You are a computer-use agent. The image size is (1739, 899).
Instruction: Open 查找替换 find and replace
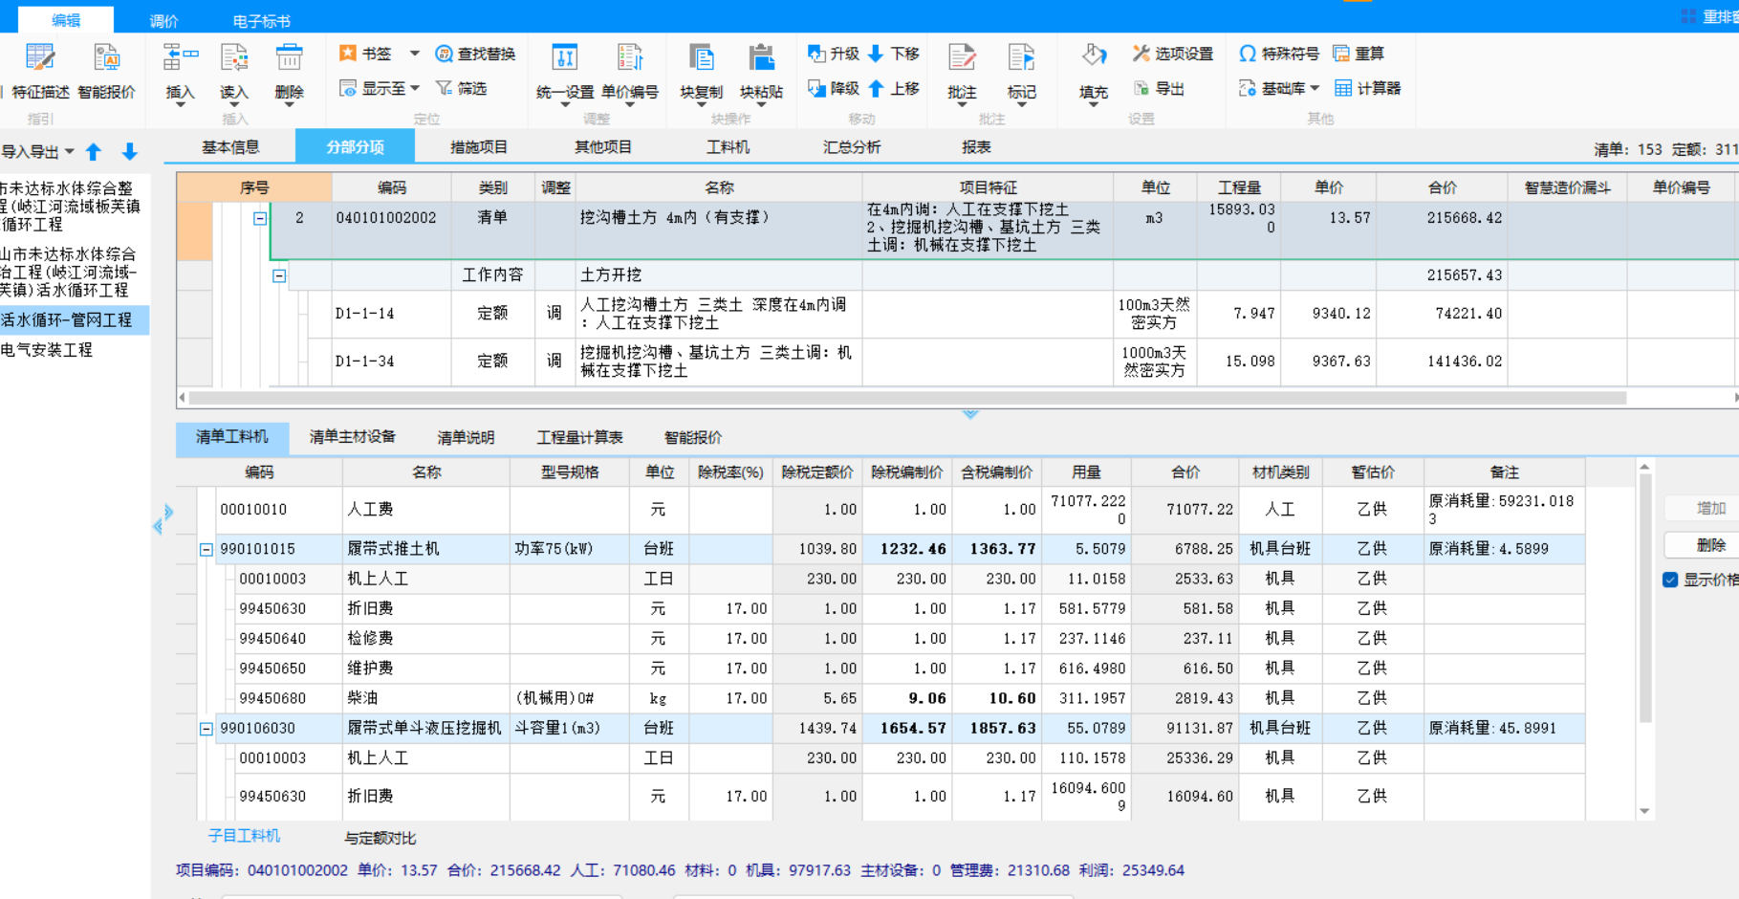click(x=475, y=54)
